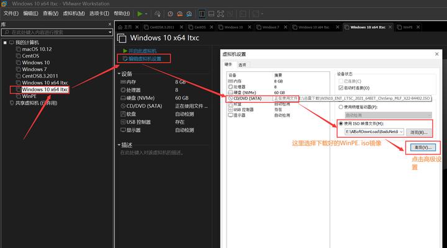
Task: Switch to the CentOS tab
Action: [x=197, y=27]
